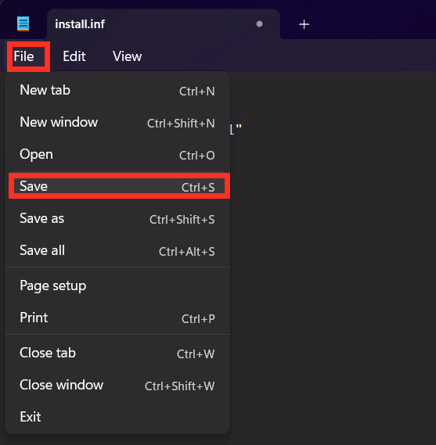436x445 pixels.
Task: Select Close window from the menu
Action: 117,385
